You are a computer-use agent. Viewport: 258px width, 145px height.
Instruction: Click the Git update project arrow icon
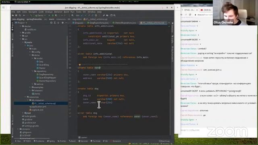tap(82, 15)
